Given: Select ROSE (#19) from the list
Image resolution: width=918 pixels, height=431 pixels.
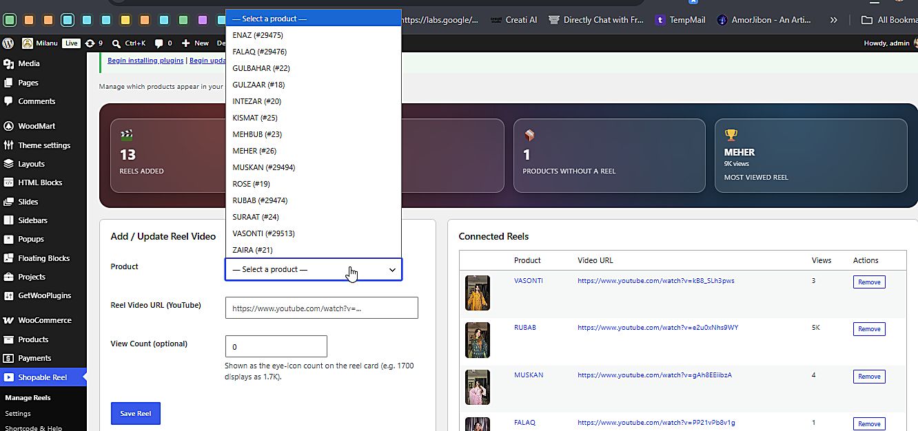Looking at the screenshot, I should click(314, 184).
